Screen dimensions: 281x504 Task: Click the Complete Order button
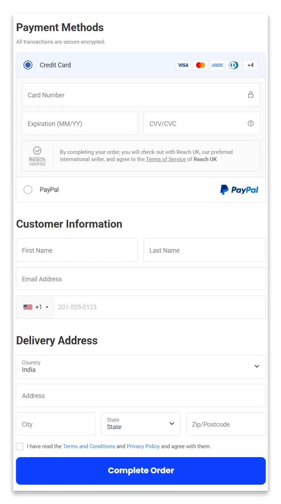click(x=141, y=471)
